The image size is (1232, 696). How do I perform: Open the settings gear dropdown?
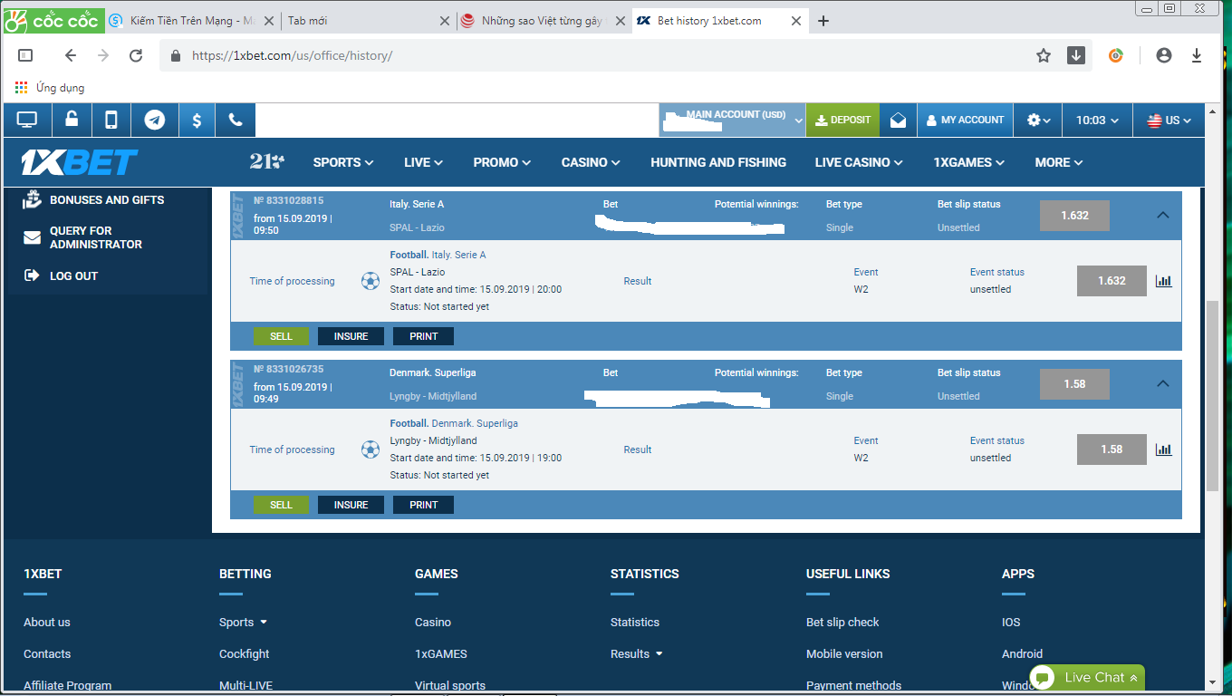(x=1039, y=120)
